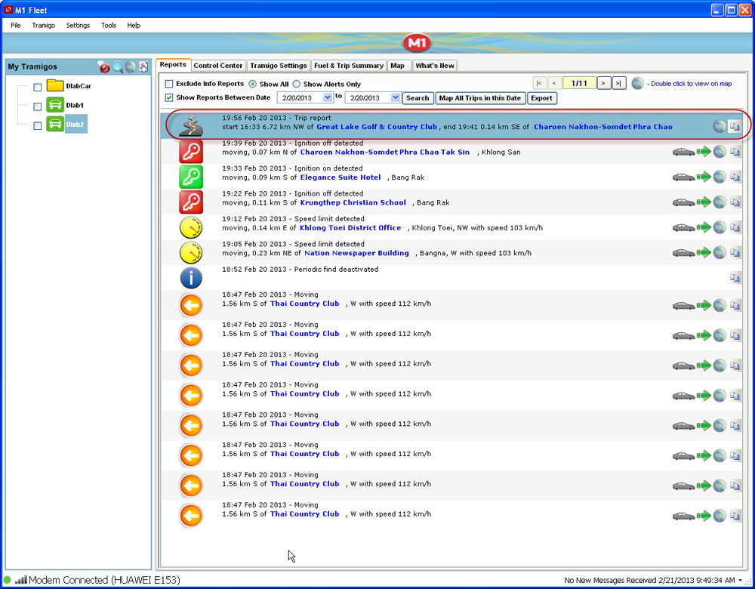
Task: Click the red blocked icon beside My Tramigos
Action: tap(104, 67)
